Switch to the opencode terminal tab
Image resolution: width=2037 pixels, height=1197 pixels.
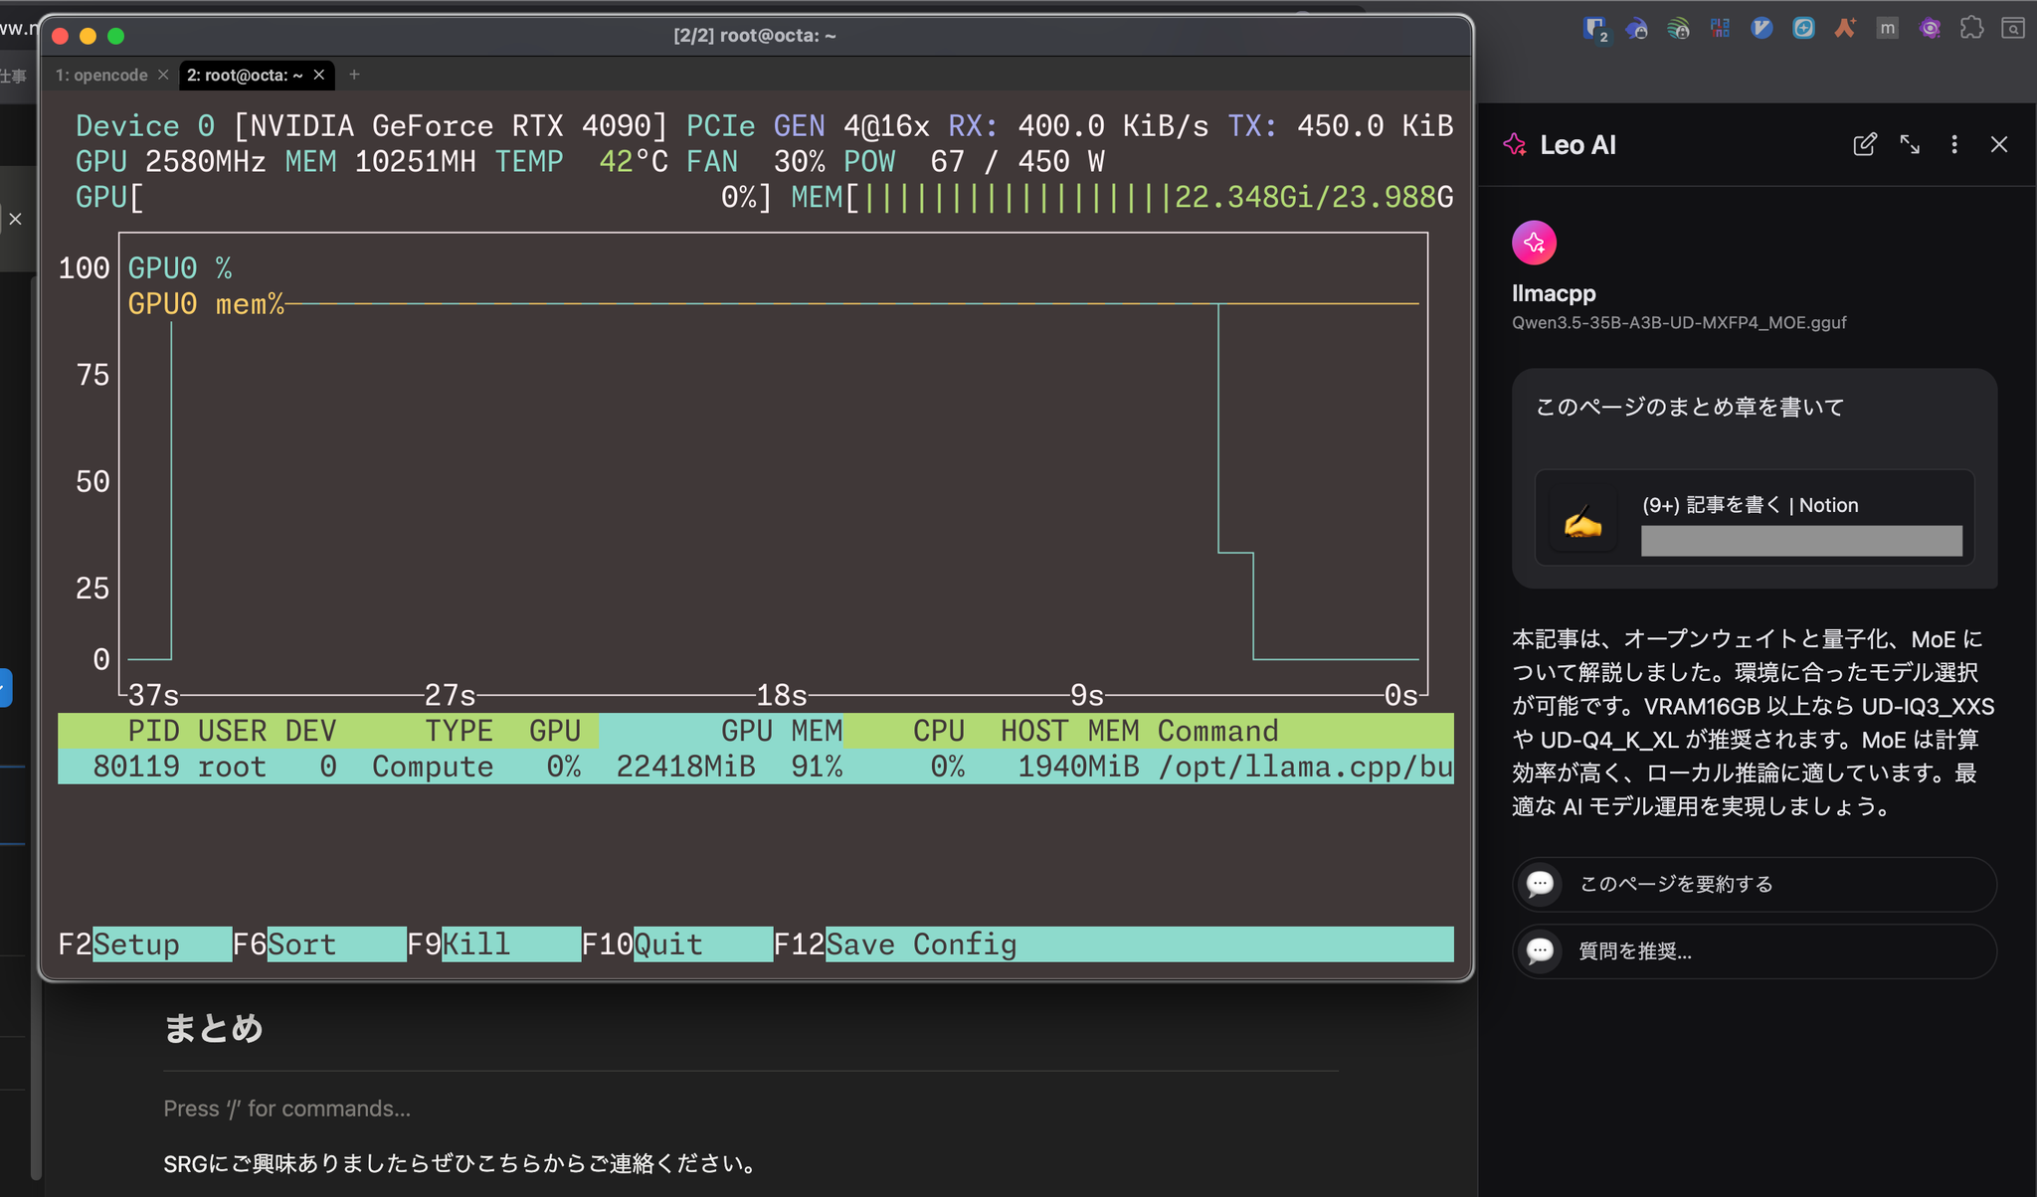[x=101, y=76]
